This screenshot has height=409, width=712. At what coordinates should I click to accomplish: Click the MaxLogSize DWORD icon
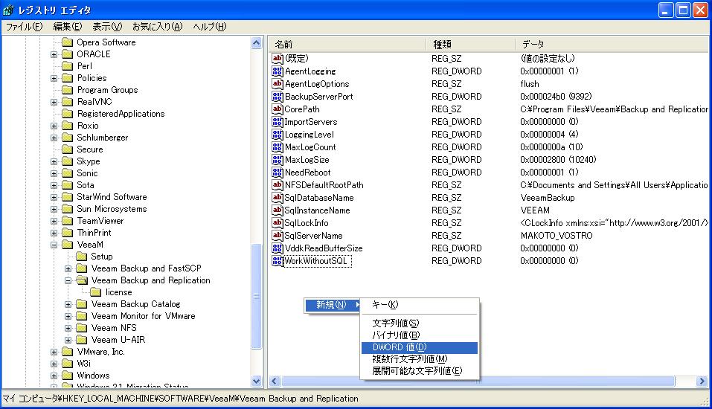277,160
